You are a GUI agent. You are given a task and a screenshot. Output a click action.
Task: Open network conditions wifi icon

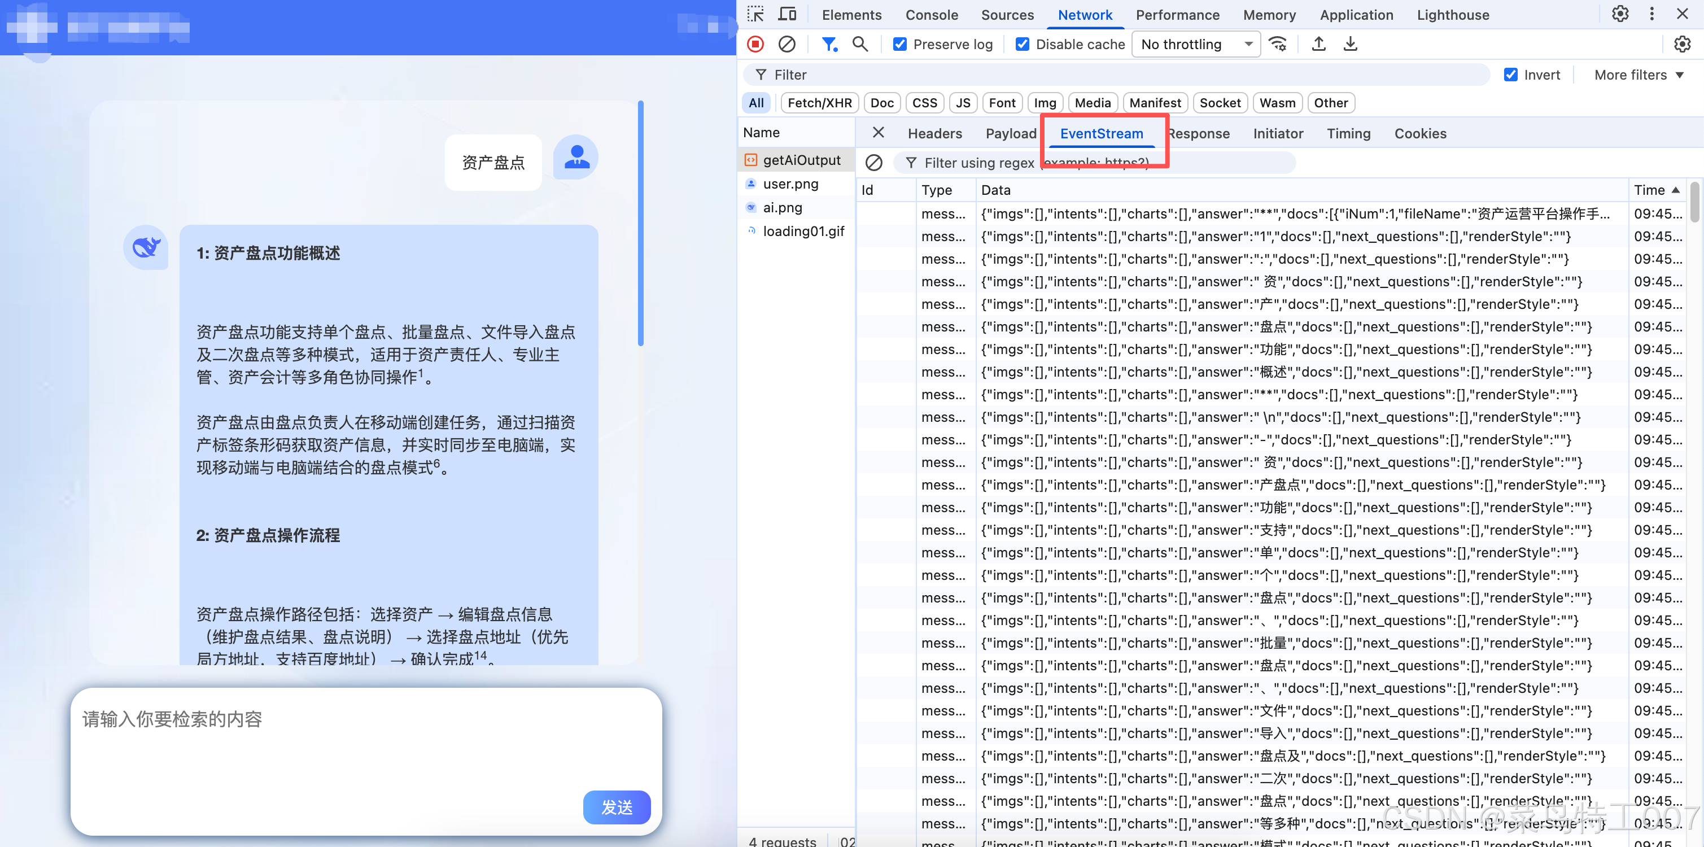coord(1278,45)
